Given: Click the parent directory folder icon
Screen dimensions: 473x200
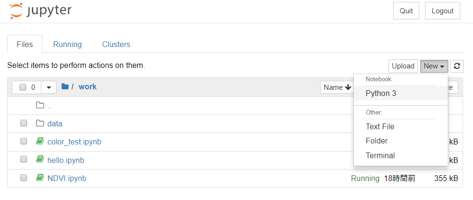Looking at the screenshot, I should [x=40, y=105].
